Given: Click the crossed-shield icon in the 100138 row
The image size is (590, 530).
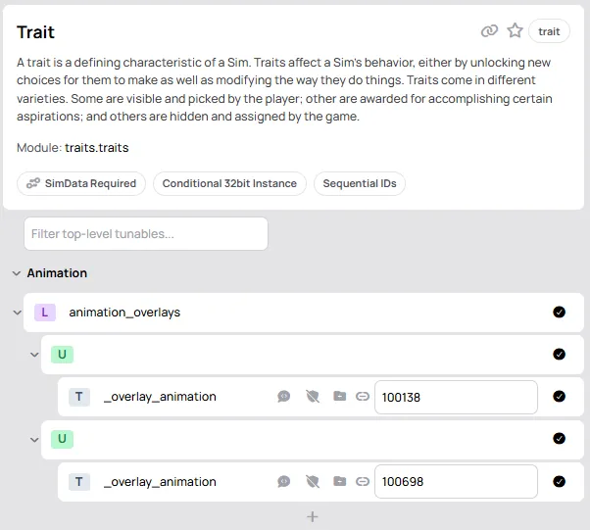Looking at the screenshot, I should click(313, 397).
